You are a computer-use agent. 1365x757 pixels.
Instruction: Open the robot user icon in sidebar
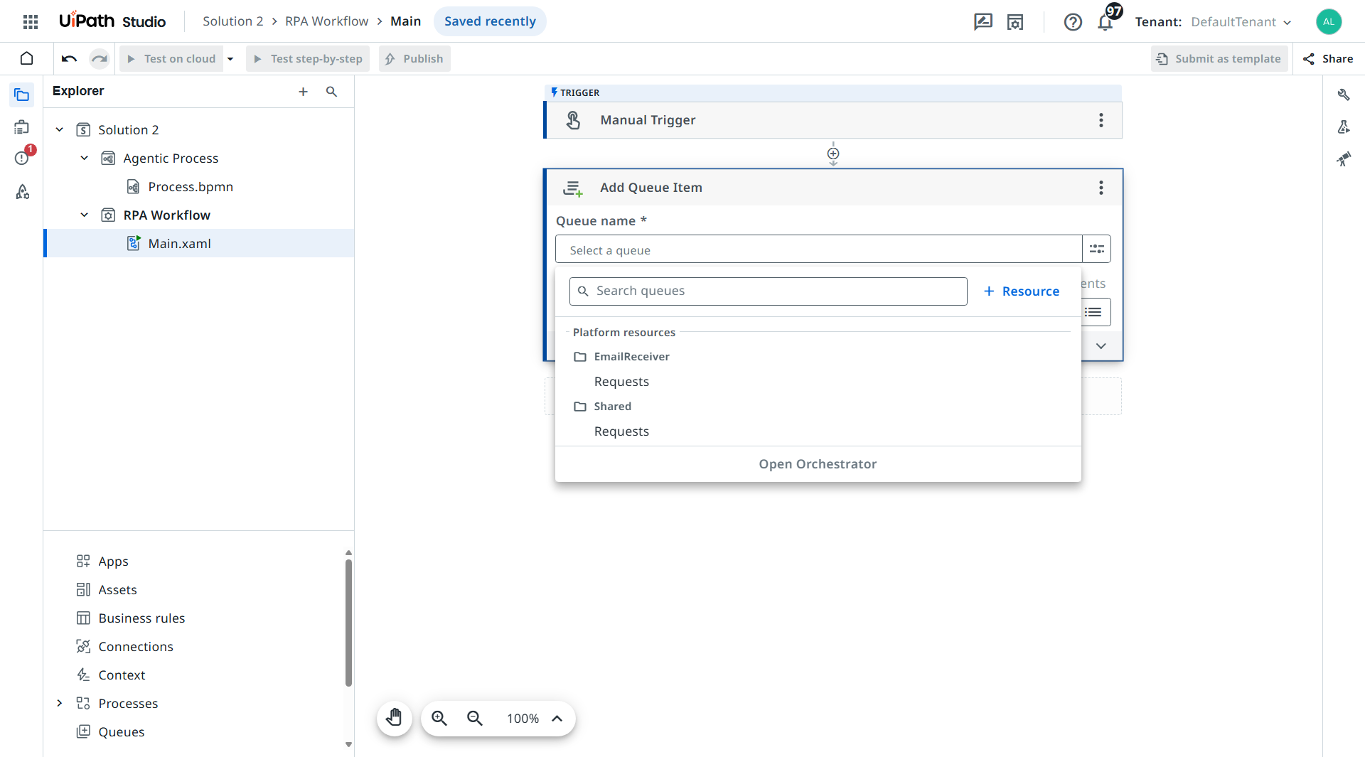click(x=22, y=191)
